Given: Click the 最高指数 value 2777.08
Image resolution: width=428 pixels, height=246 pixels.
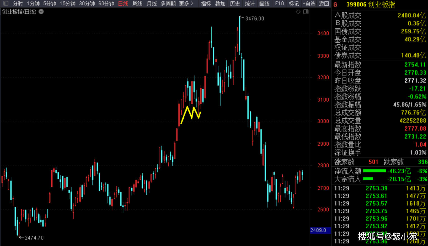Looking at the screenshot, I should point(415,129).
